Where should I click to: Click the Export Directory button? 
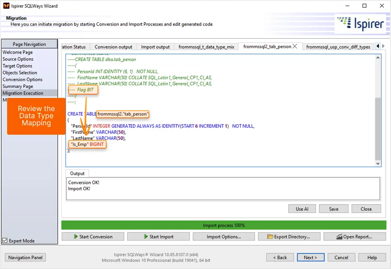pos(289,237)
